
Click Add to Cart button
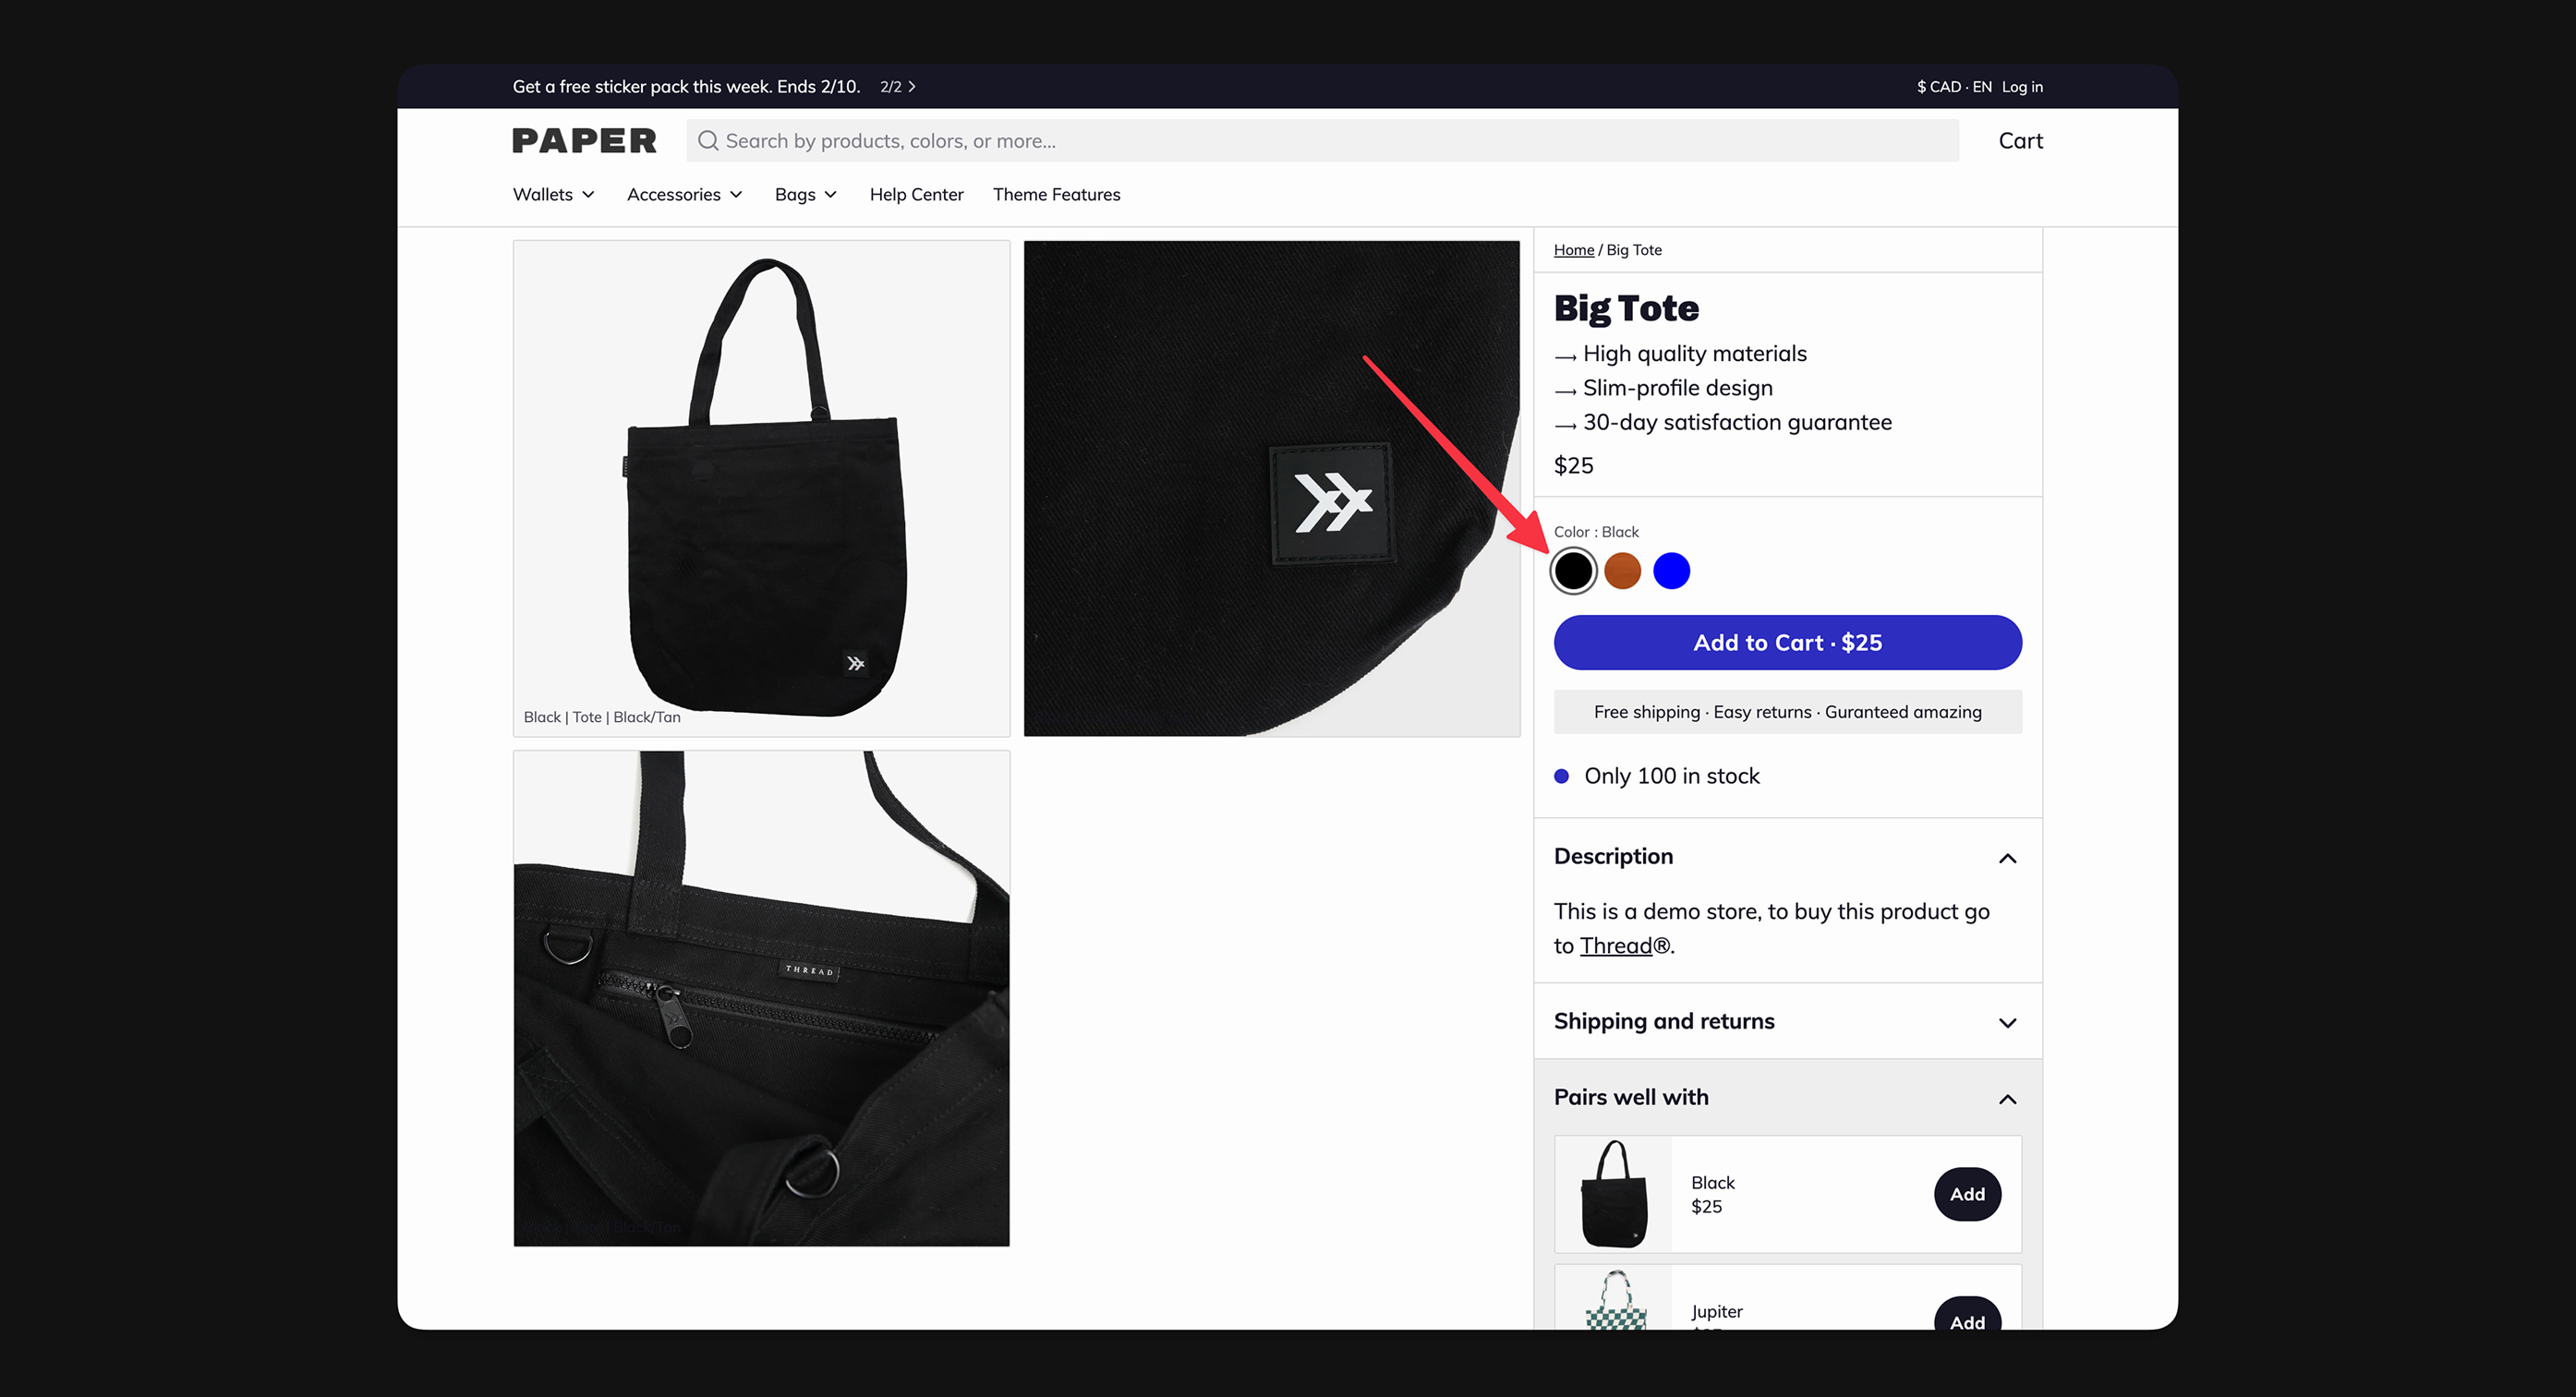point(1787,642)
